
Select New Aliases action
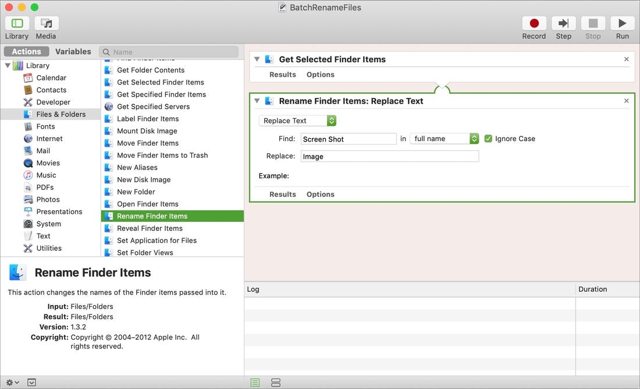point(172,167)
